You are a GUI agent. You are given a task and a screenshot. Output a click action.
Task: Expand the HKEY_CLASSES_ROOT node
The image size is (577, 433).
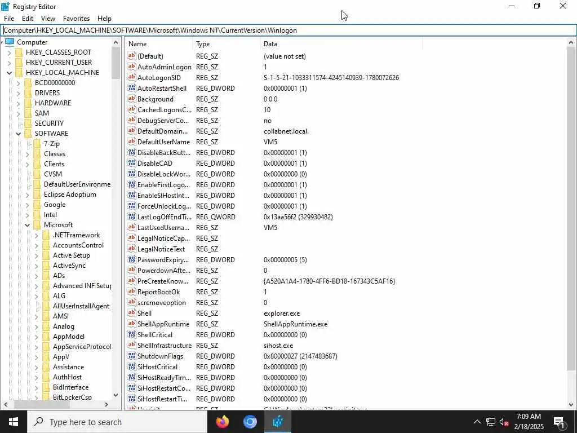[x=9, y=52]
